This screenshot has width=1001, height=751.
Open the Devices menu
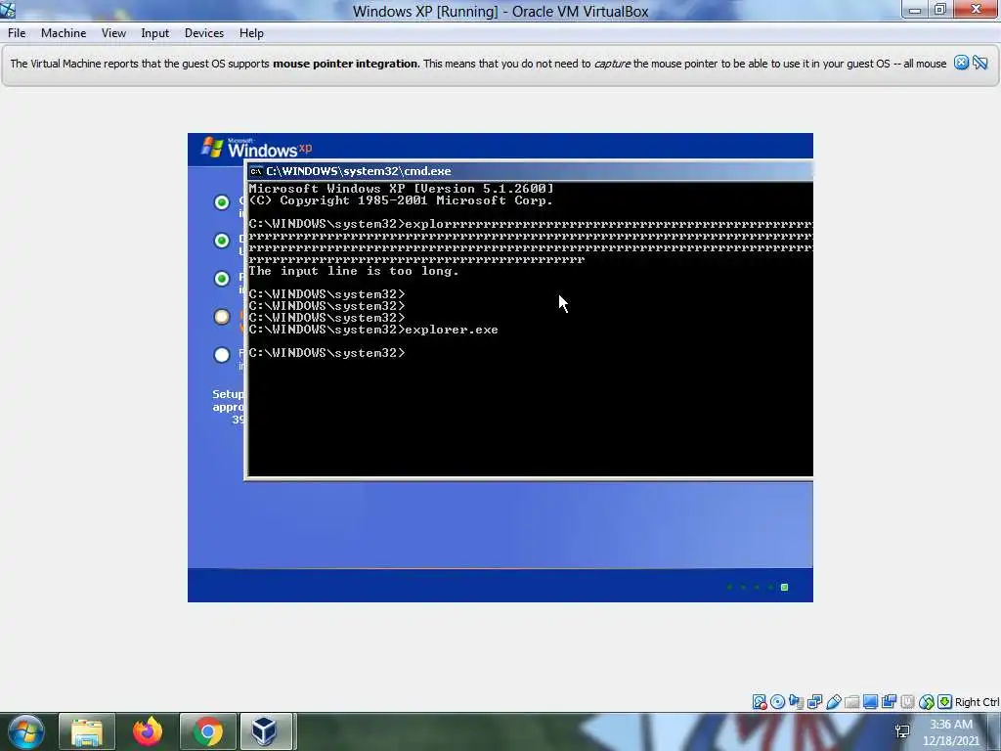pyautogui.click(x=204, y=33)
